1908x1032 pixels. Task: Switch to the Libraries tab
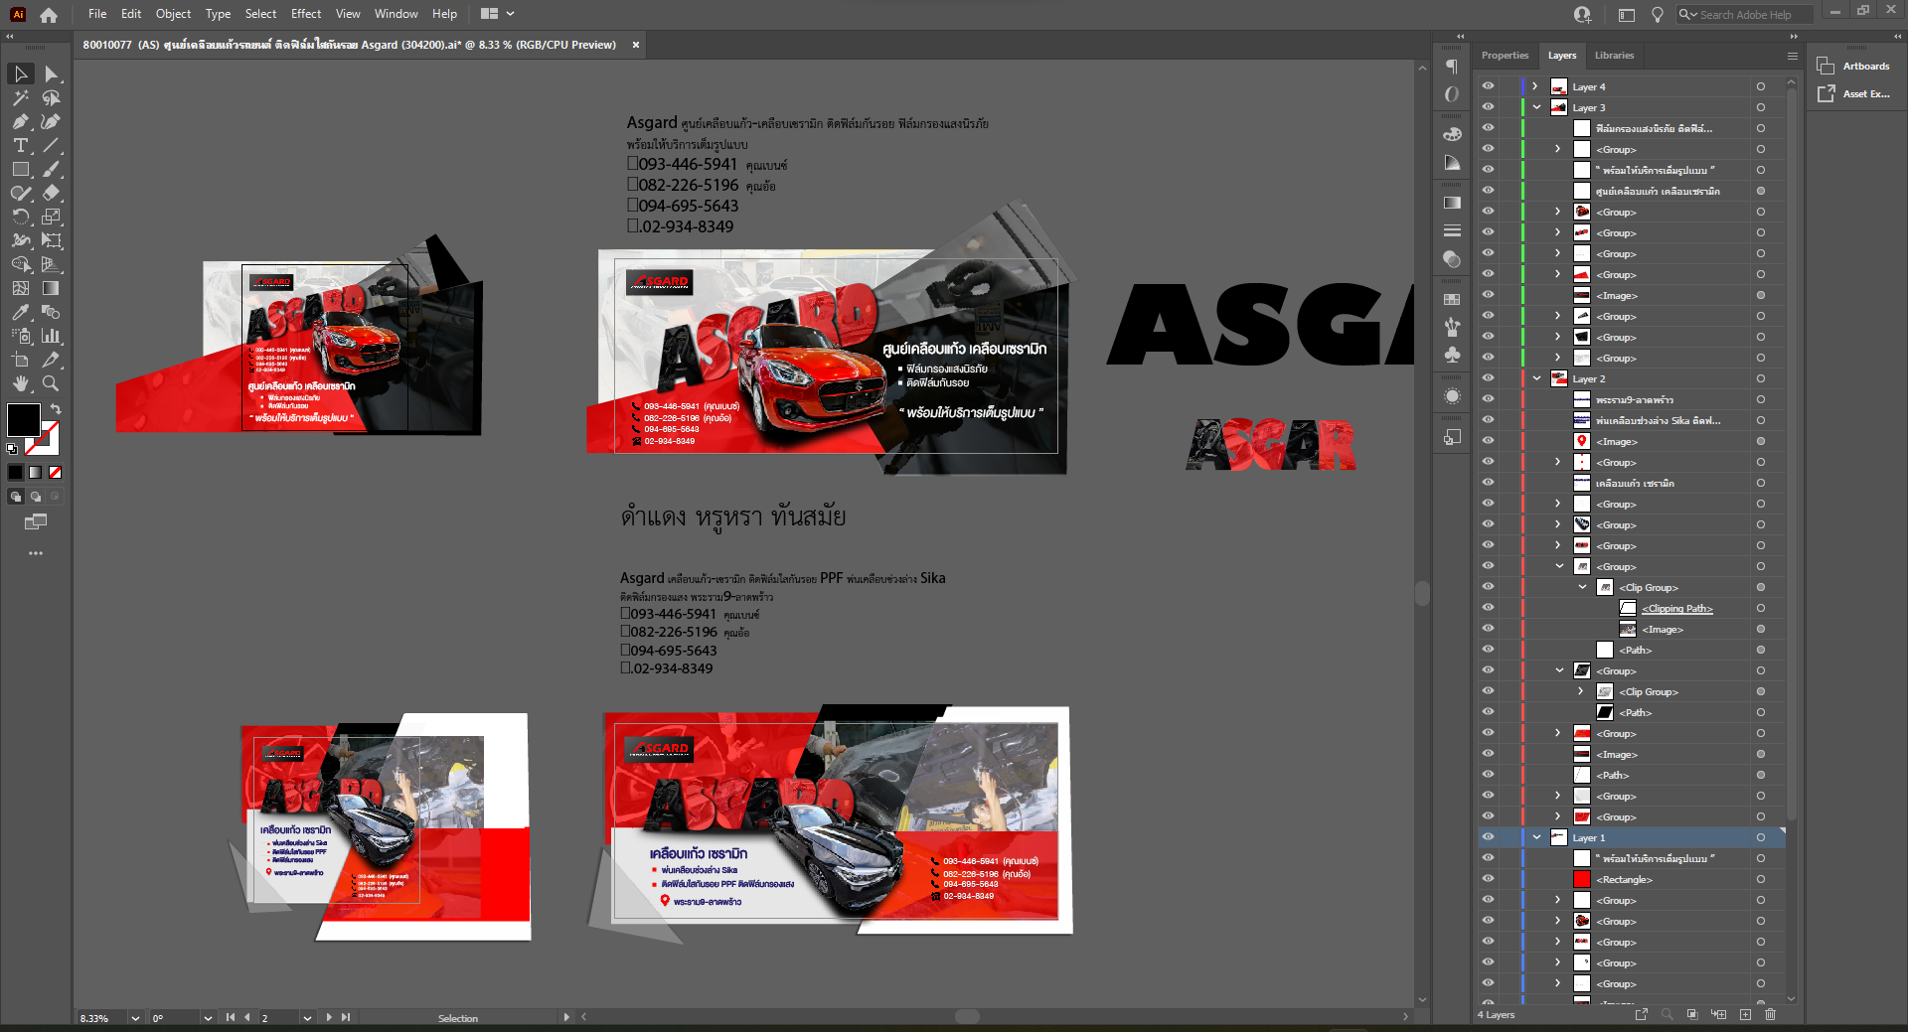tap(1614, 56)
